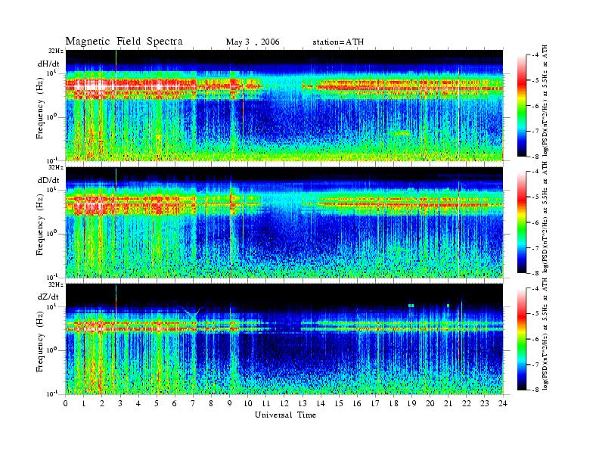Screen dimensions: 599x463
Task: Click the "32Hz" tick of the dZ/dt panel
Action: [x=56, y=284]
